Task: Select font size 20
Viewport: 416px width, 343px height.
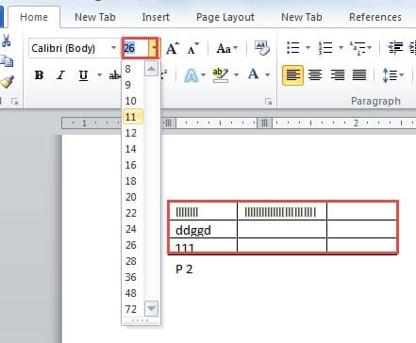Action: (133, 197)
